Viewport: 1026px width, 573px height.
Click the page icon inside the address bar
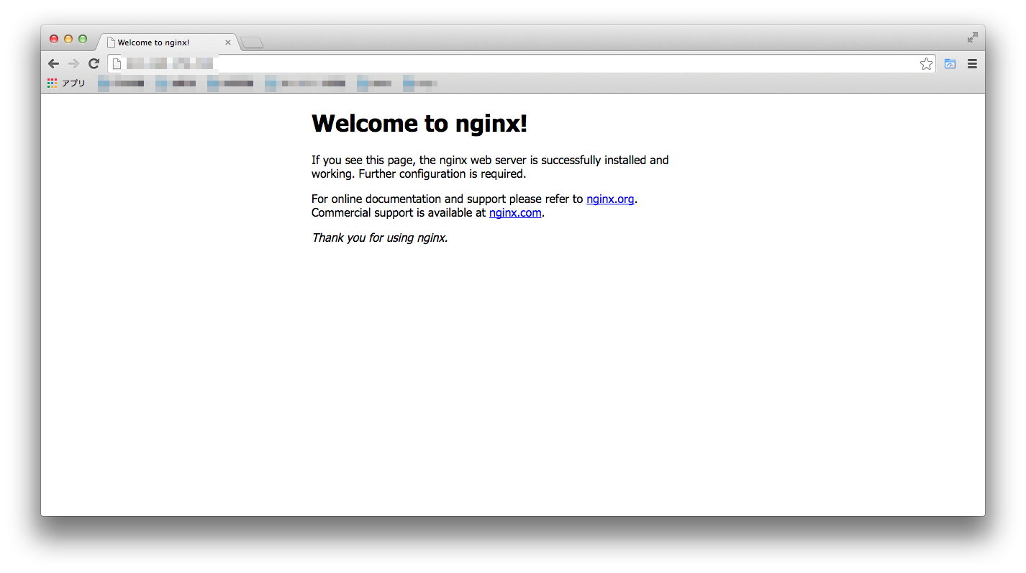pyautogui.click(x=116, y=63)
